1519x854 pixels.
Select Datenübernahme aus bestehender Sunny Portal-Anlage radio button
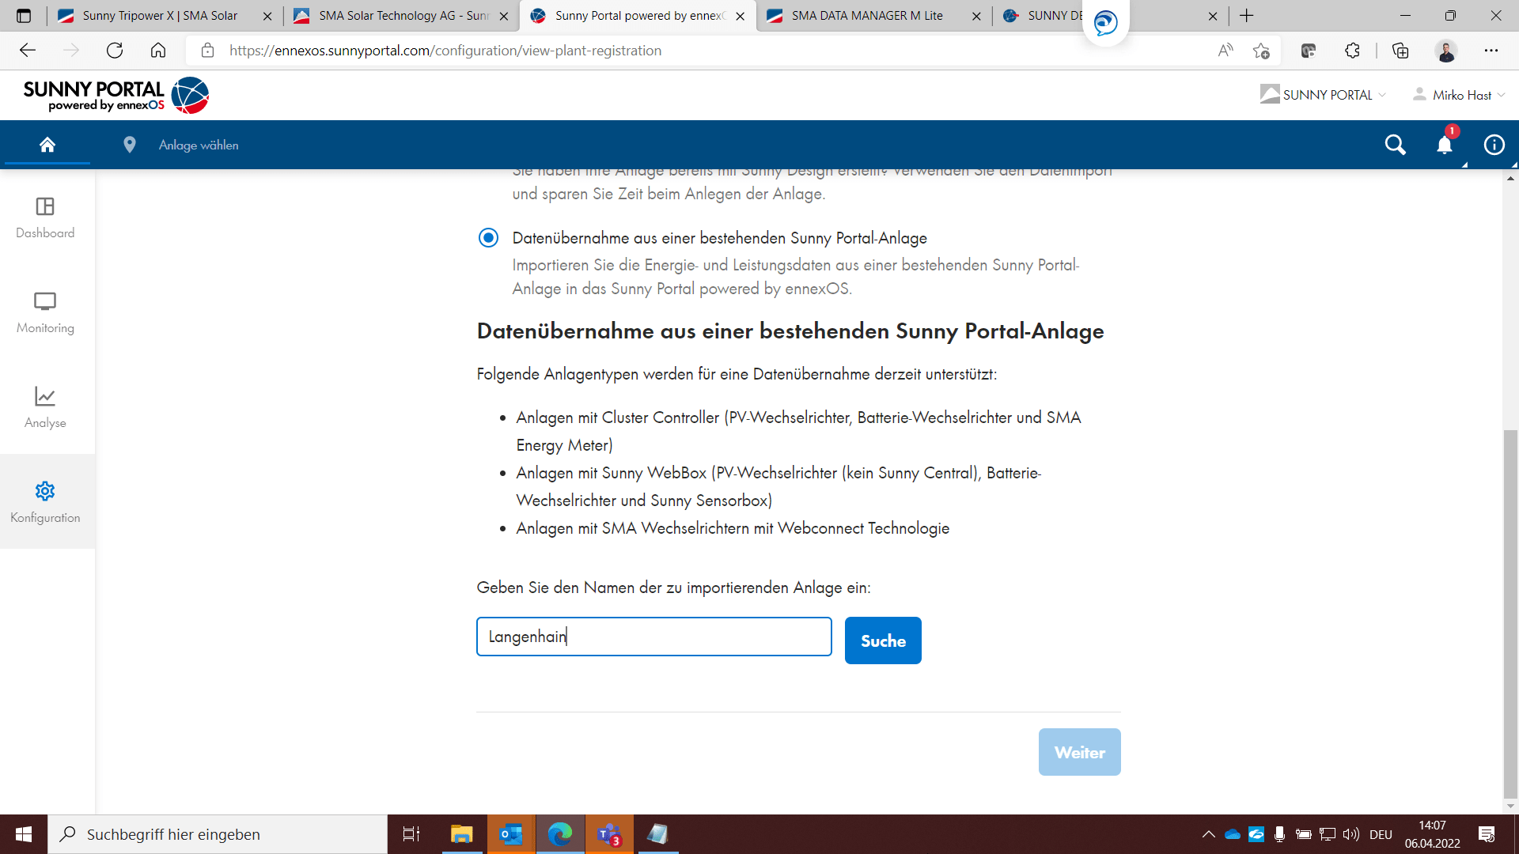[x=489, y=237]
